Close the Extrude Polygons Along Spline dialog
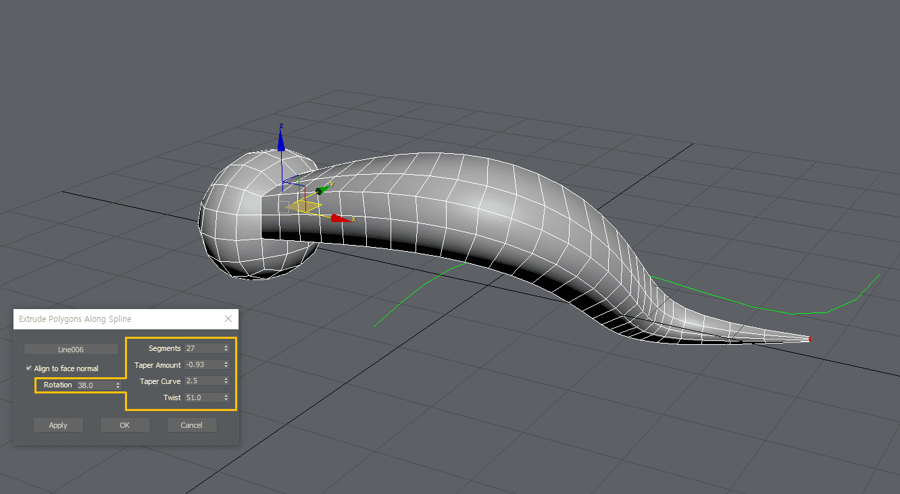This screenshot has height=494, width=900. click(228, 319)
